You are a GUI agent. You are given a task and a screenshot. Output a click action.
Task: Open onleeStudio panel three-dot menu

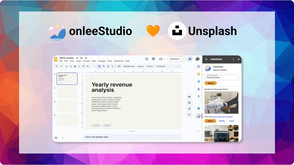click(x=233, y=59)
